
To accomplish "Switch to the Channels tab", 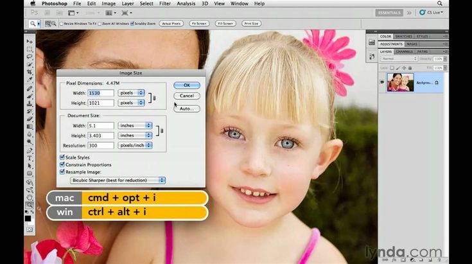I will pos(404,51).
